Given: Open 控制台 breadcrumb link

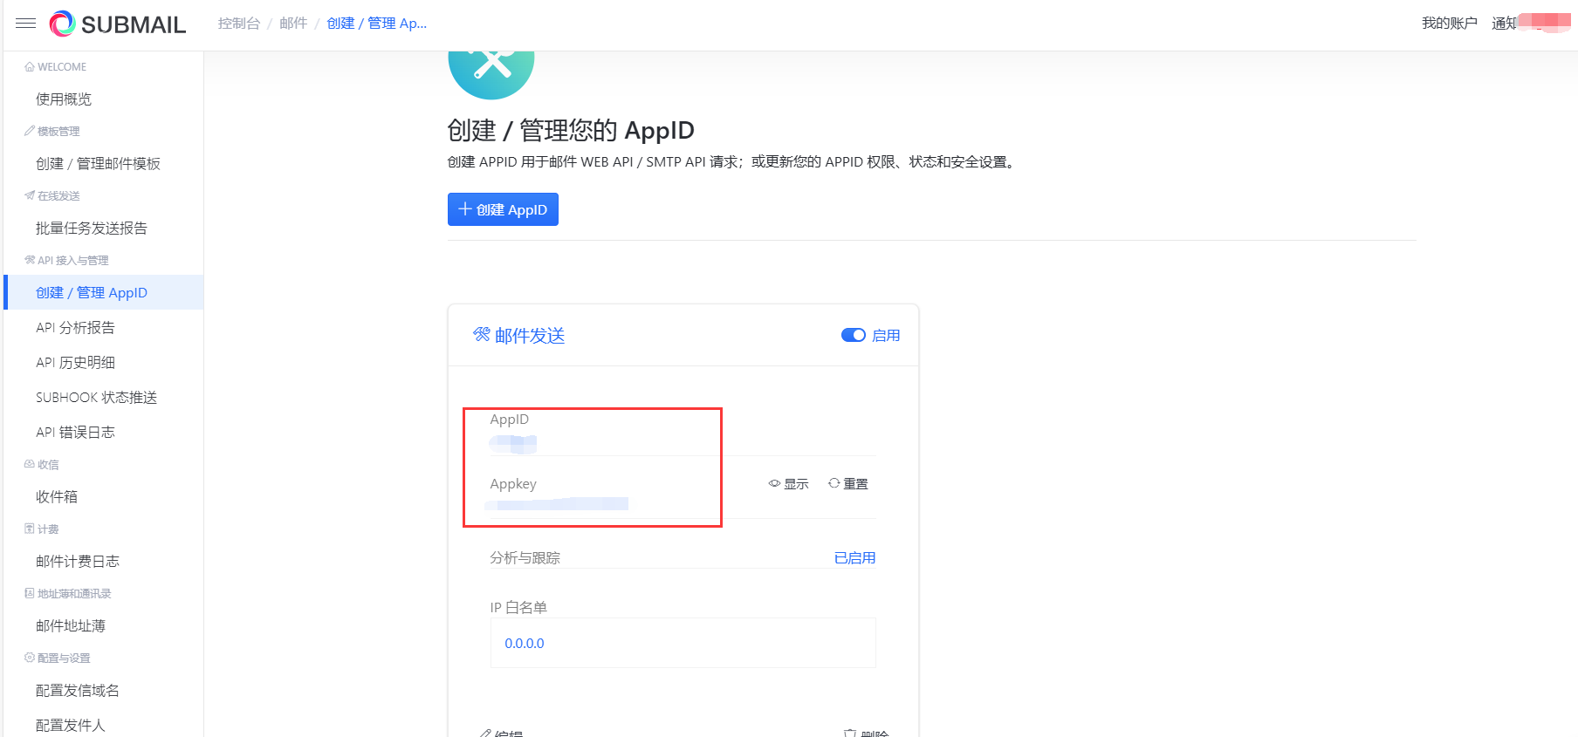Looking at the screenshot, I should [x=239, y=24].
